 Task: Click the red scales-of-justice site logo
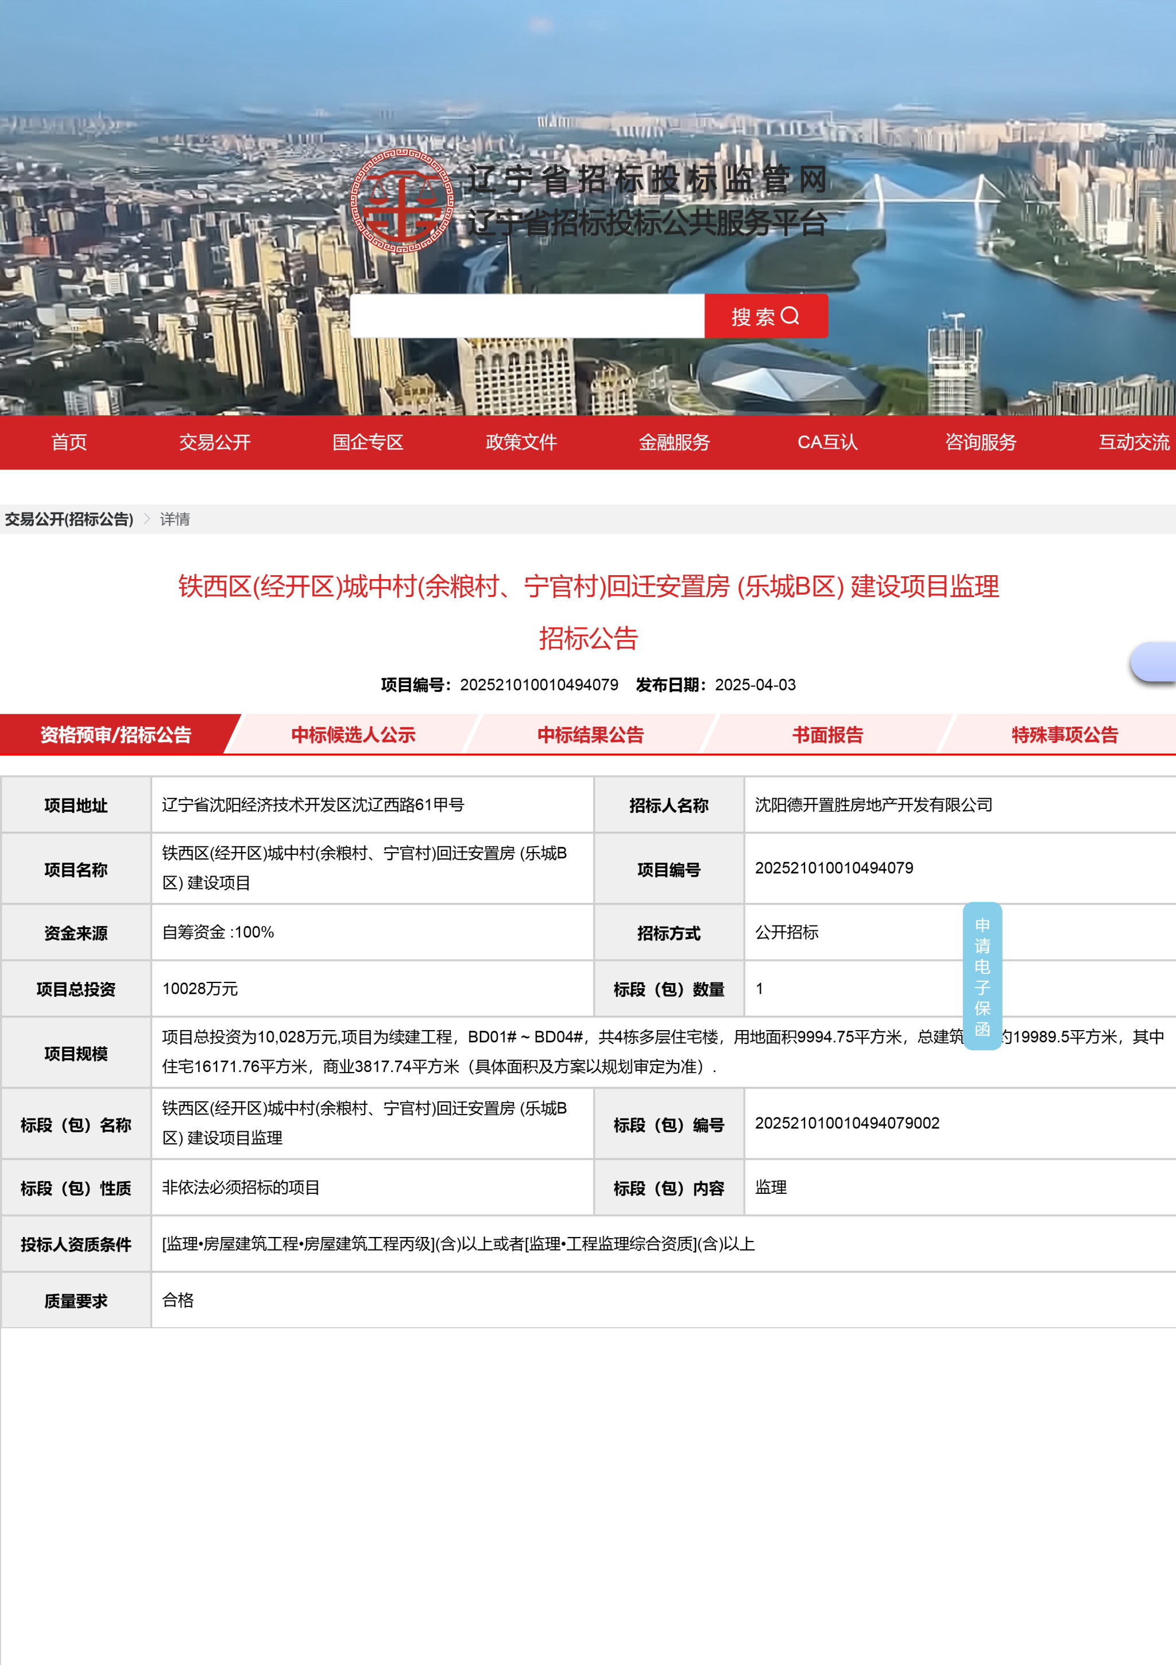pos(402,201)
